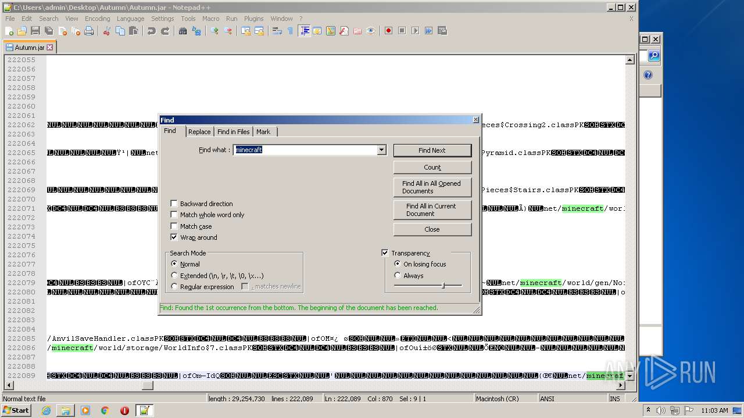Select Extended search mode
The height and width of the screenshot is (418, 744).
tap(174, 276)
